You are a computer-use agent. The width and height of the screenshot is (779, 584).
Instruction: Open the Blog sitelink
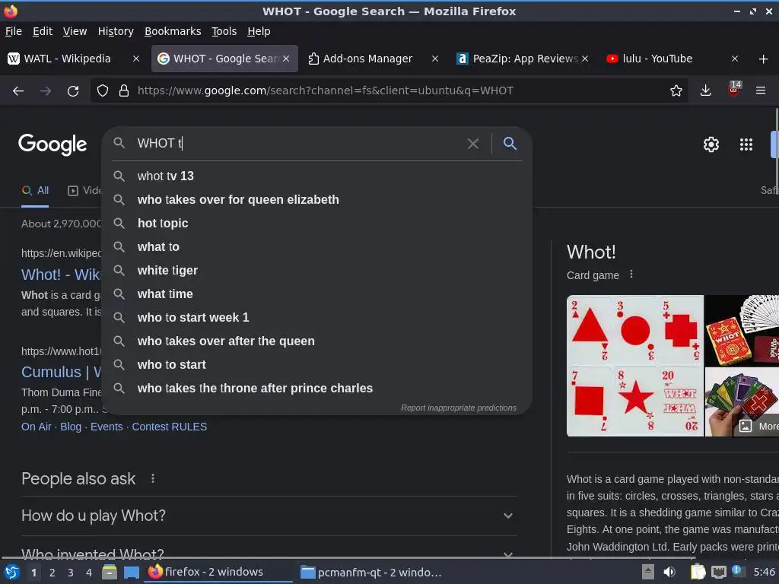click(71, 427)
